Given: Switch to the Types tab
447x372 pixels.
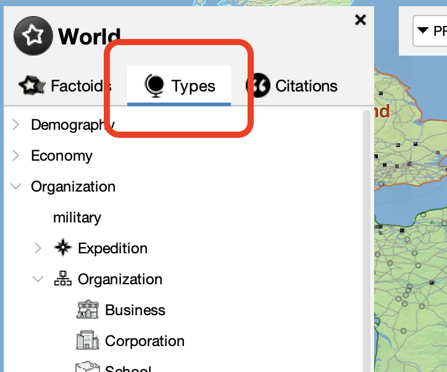Looking at the screenshot, I should point(179,85).
